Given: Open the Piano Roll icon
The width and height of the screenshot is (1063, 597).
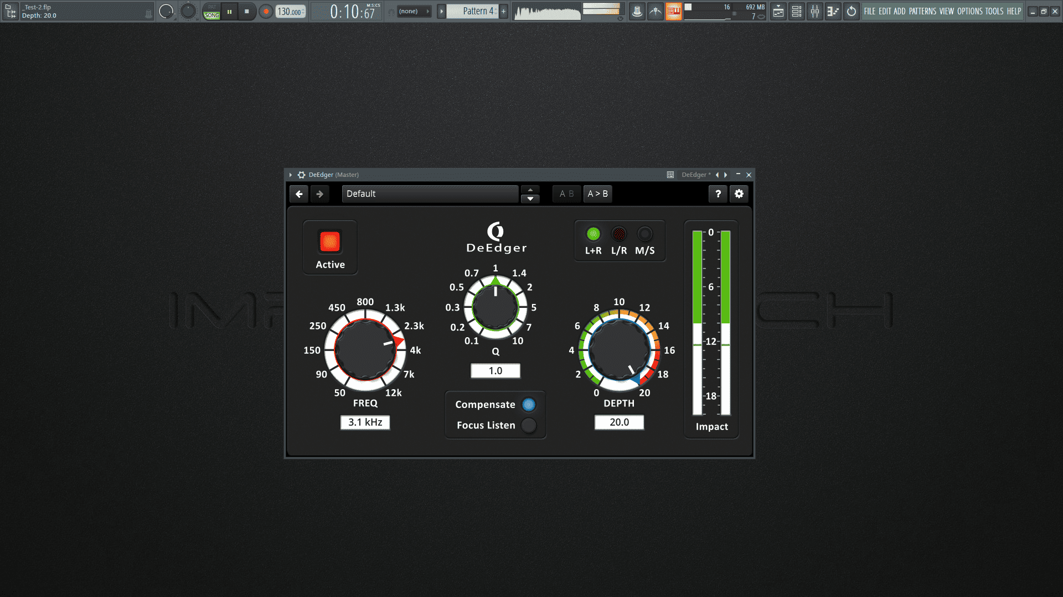Looking at the screenshot, I should (833, 11).
